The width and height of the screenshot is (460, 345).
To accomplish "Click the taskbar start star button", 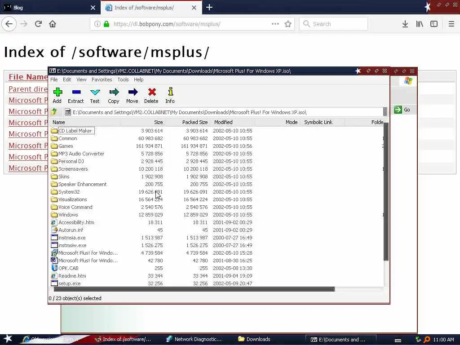I will pos(8,339).
